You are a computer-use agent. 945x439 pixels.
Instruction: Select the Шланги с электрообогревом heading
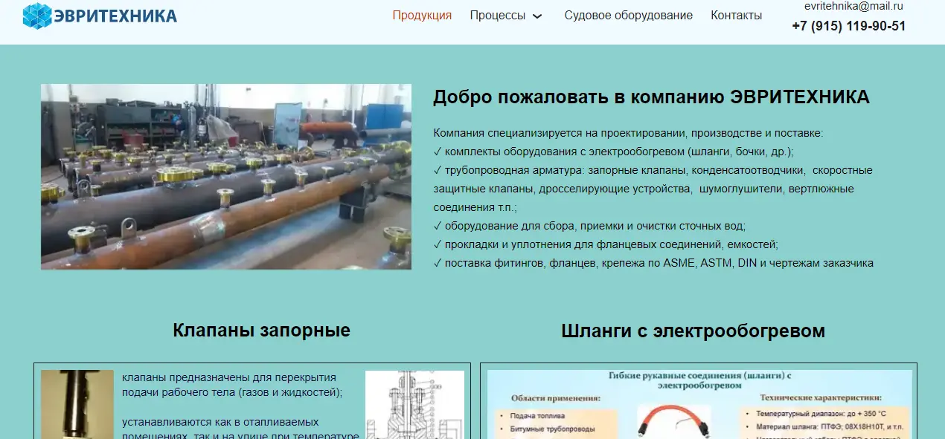click(693, 331)
